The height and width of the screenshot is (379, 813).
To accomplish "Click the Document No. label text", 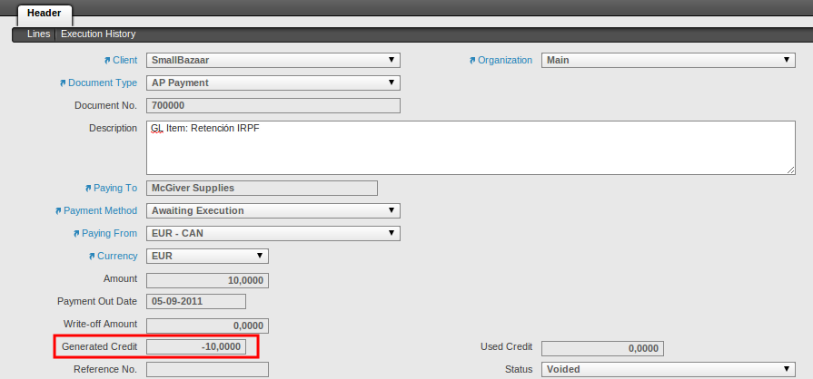I will (105, 105).
